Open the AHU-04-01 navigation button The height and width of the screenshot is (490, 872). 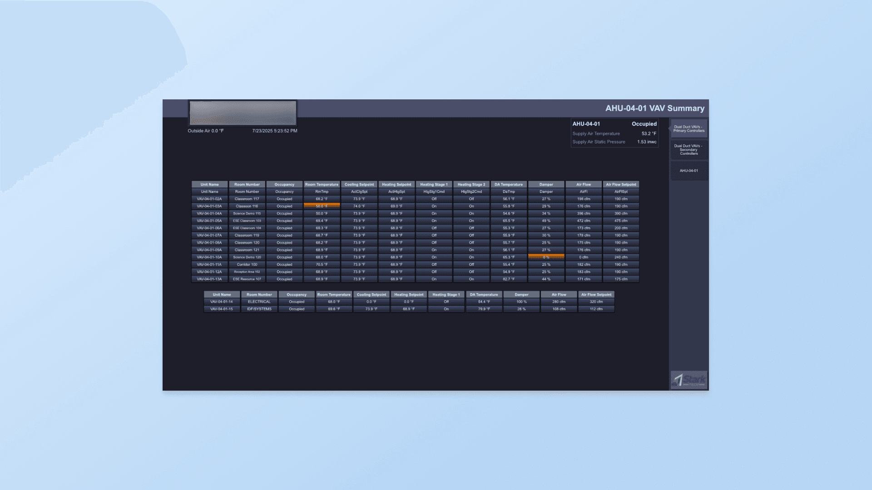tap(689, 171)
